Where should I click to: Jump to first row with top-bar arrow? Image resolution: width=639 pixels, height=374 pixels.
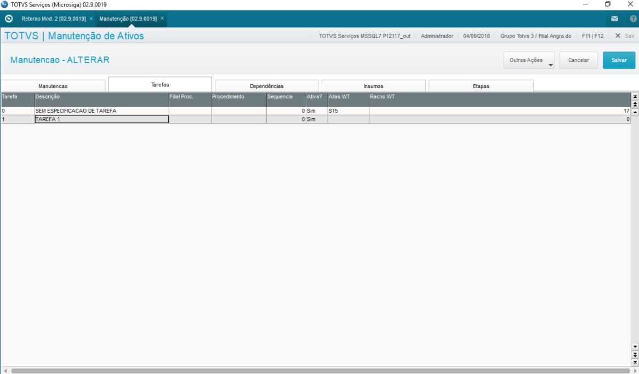point(635,96)
